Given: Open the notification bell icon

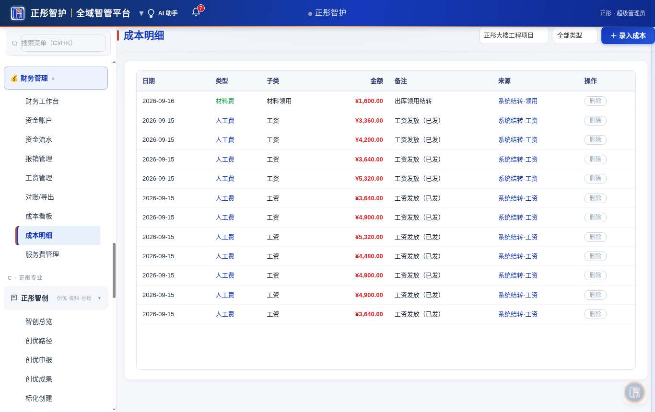Looking at the screenshot, I should [196, 12].
